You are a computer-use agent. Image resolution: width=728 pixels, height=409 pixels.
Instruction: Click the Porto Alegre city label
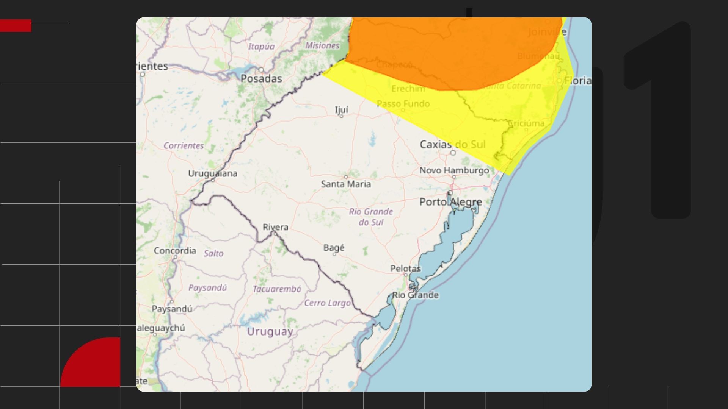450,202
